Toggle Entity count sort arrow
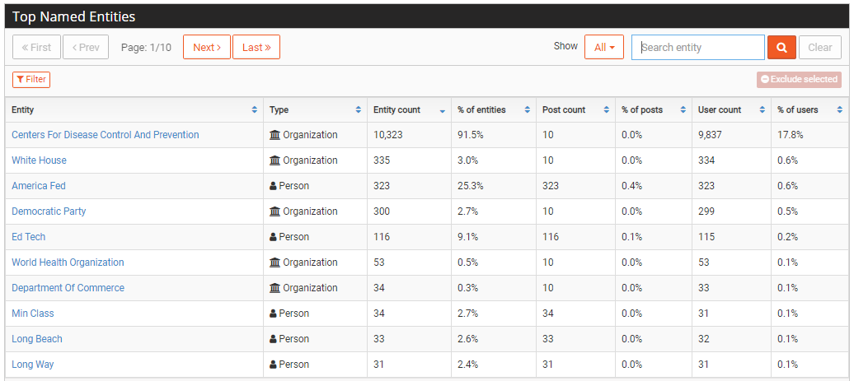 point(442,111)
